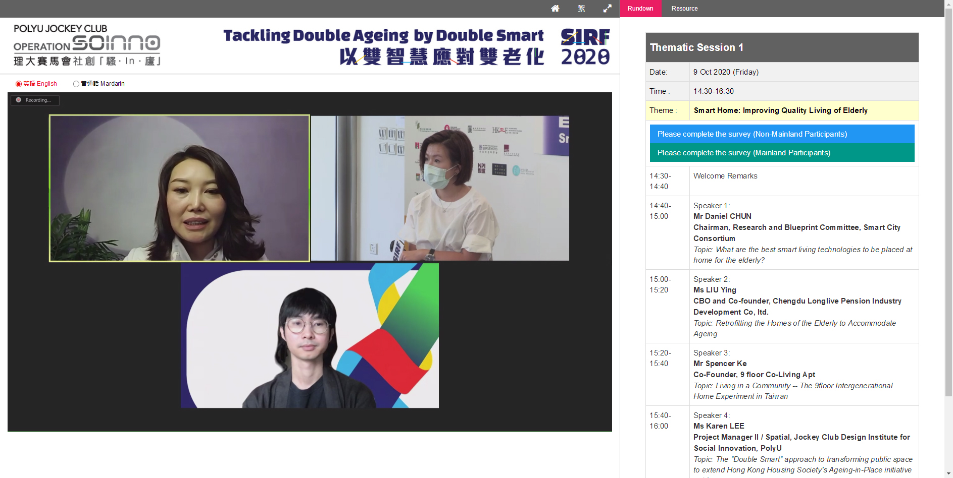Click speaker name Mr Daniel CHUN
The image size is (953, 478).
722,216
